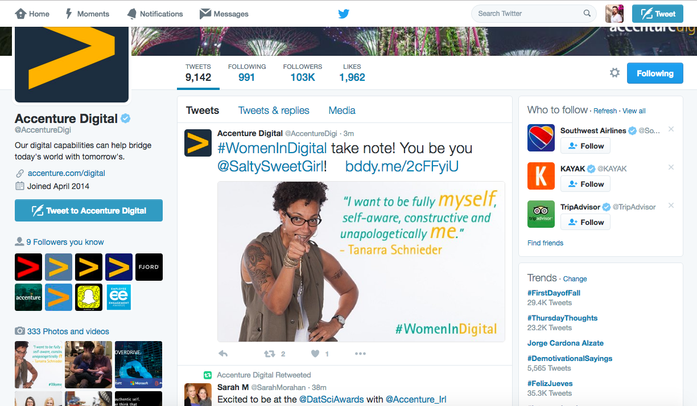Screen dimensions: 697x406
Task: Open the #FelizJueves trend
Action: click(550, 383)
